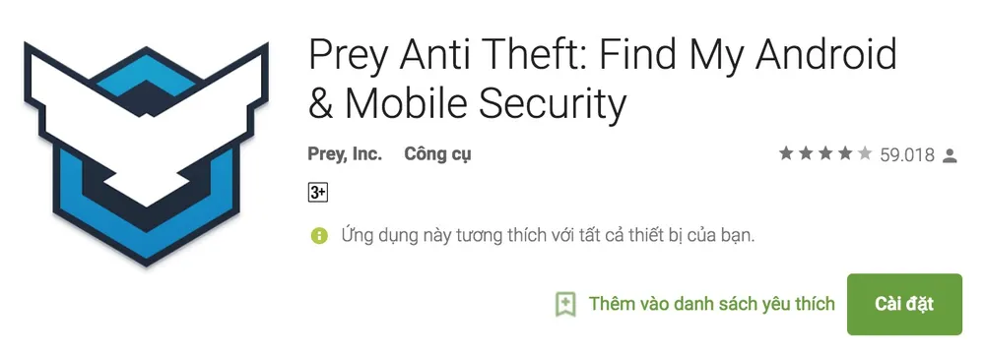
Task: Install the app with Cài đặt button
Action: tap(904, 304)
